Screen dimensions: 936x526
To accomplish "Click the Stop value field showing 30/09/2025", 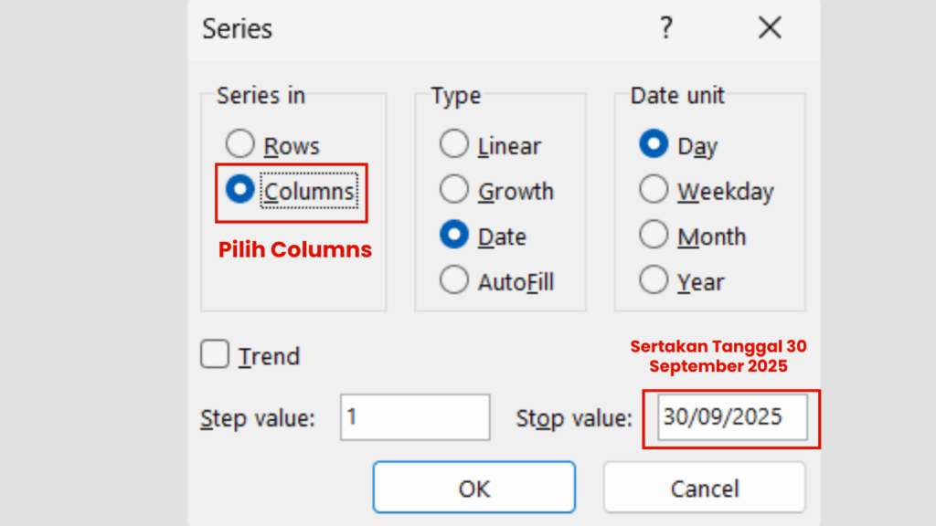I will pyautogui.click(x=731, y=417).
